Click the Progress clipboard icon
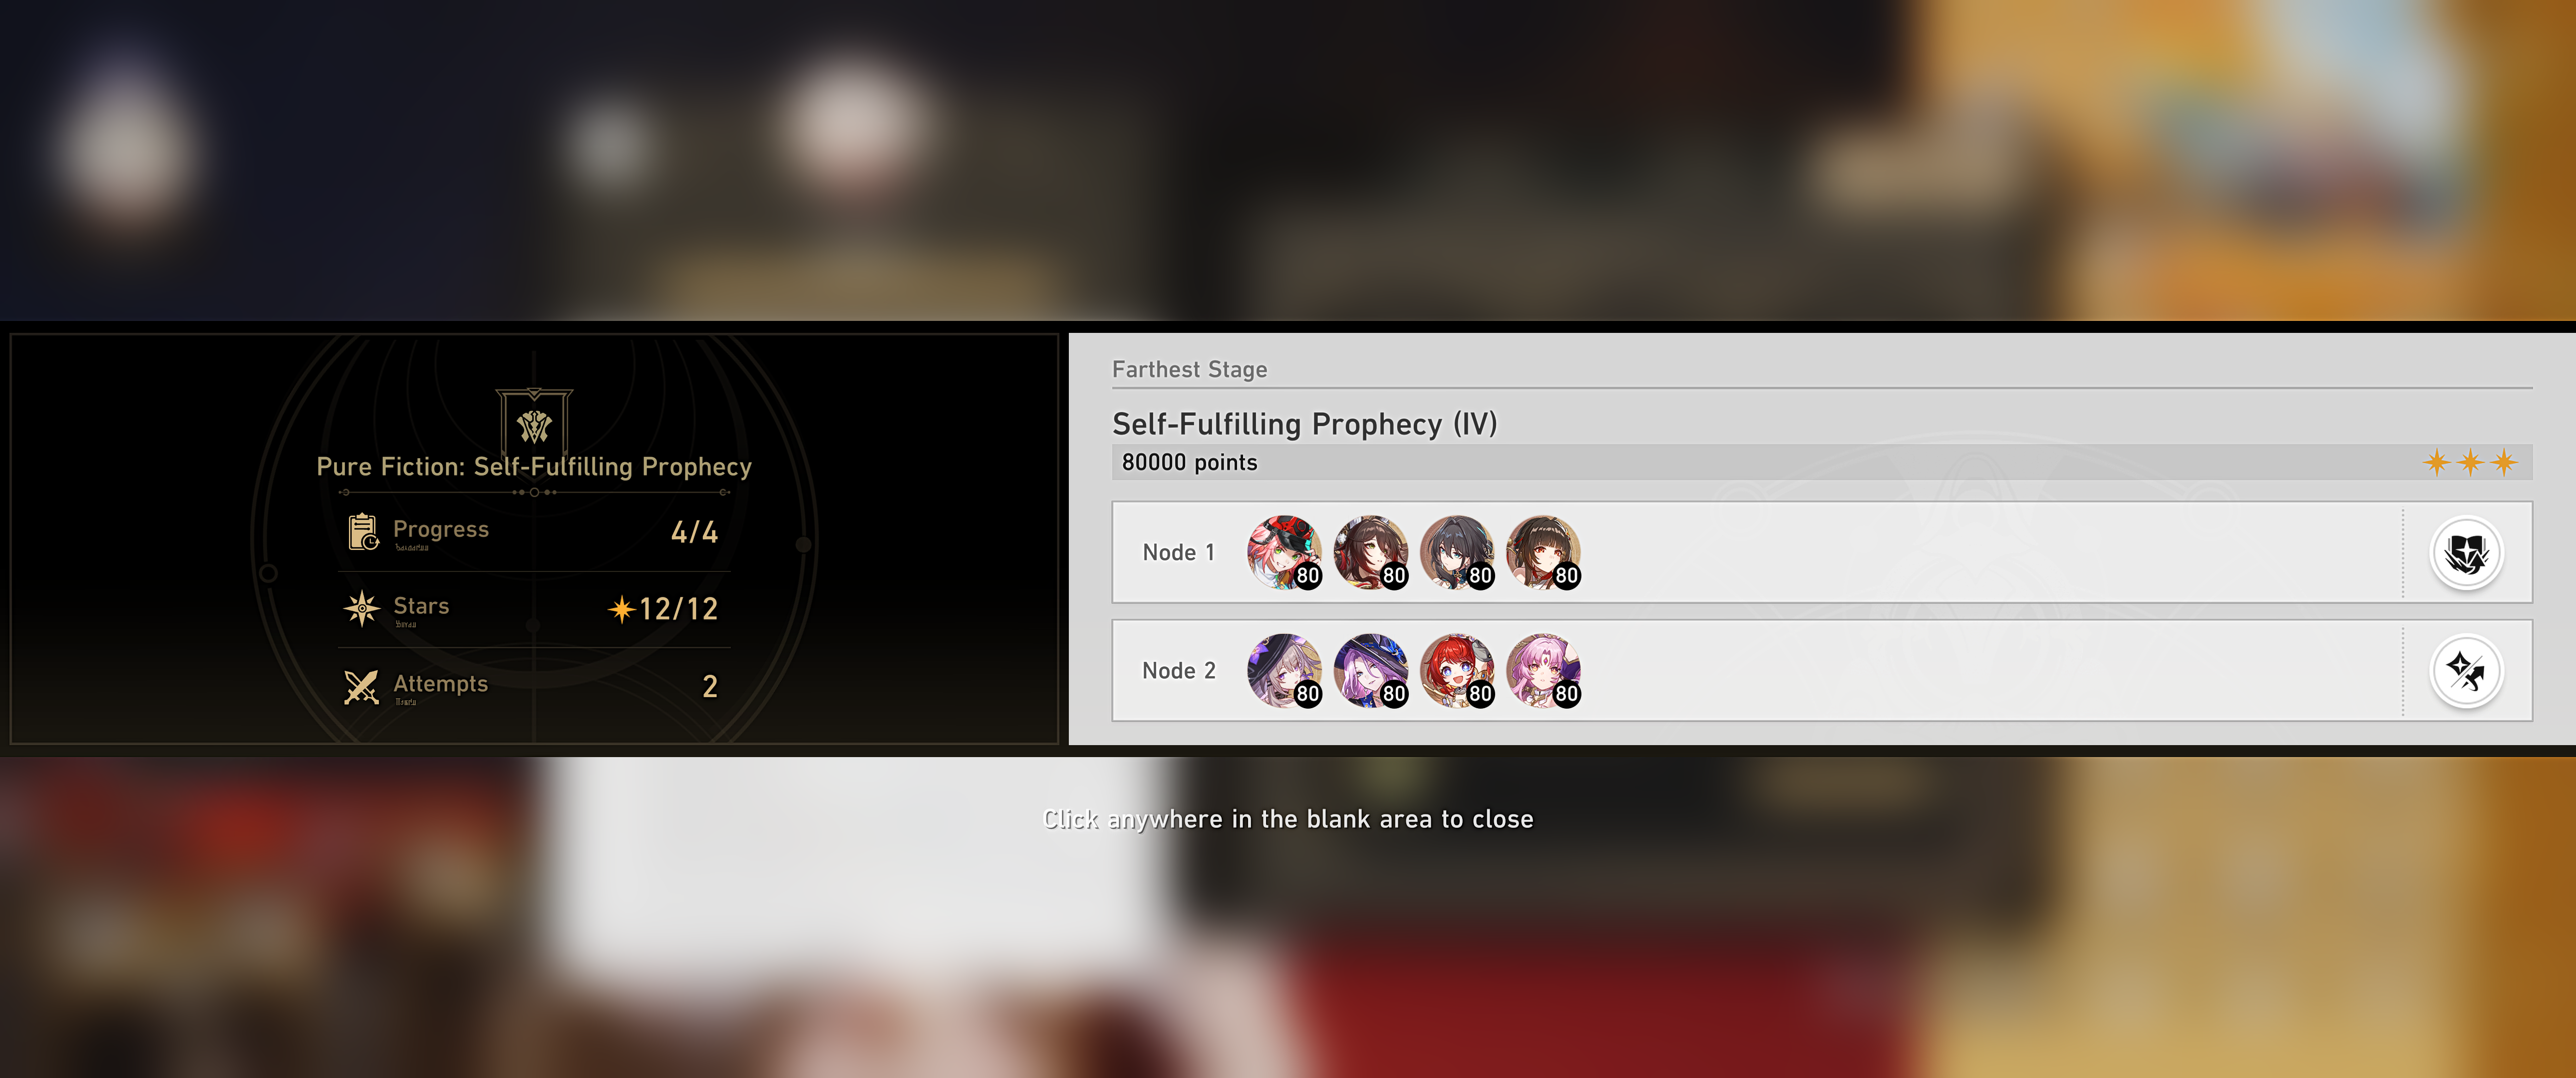Viewport: 2576px width, 1078px height. [x=362, y=531]
